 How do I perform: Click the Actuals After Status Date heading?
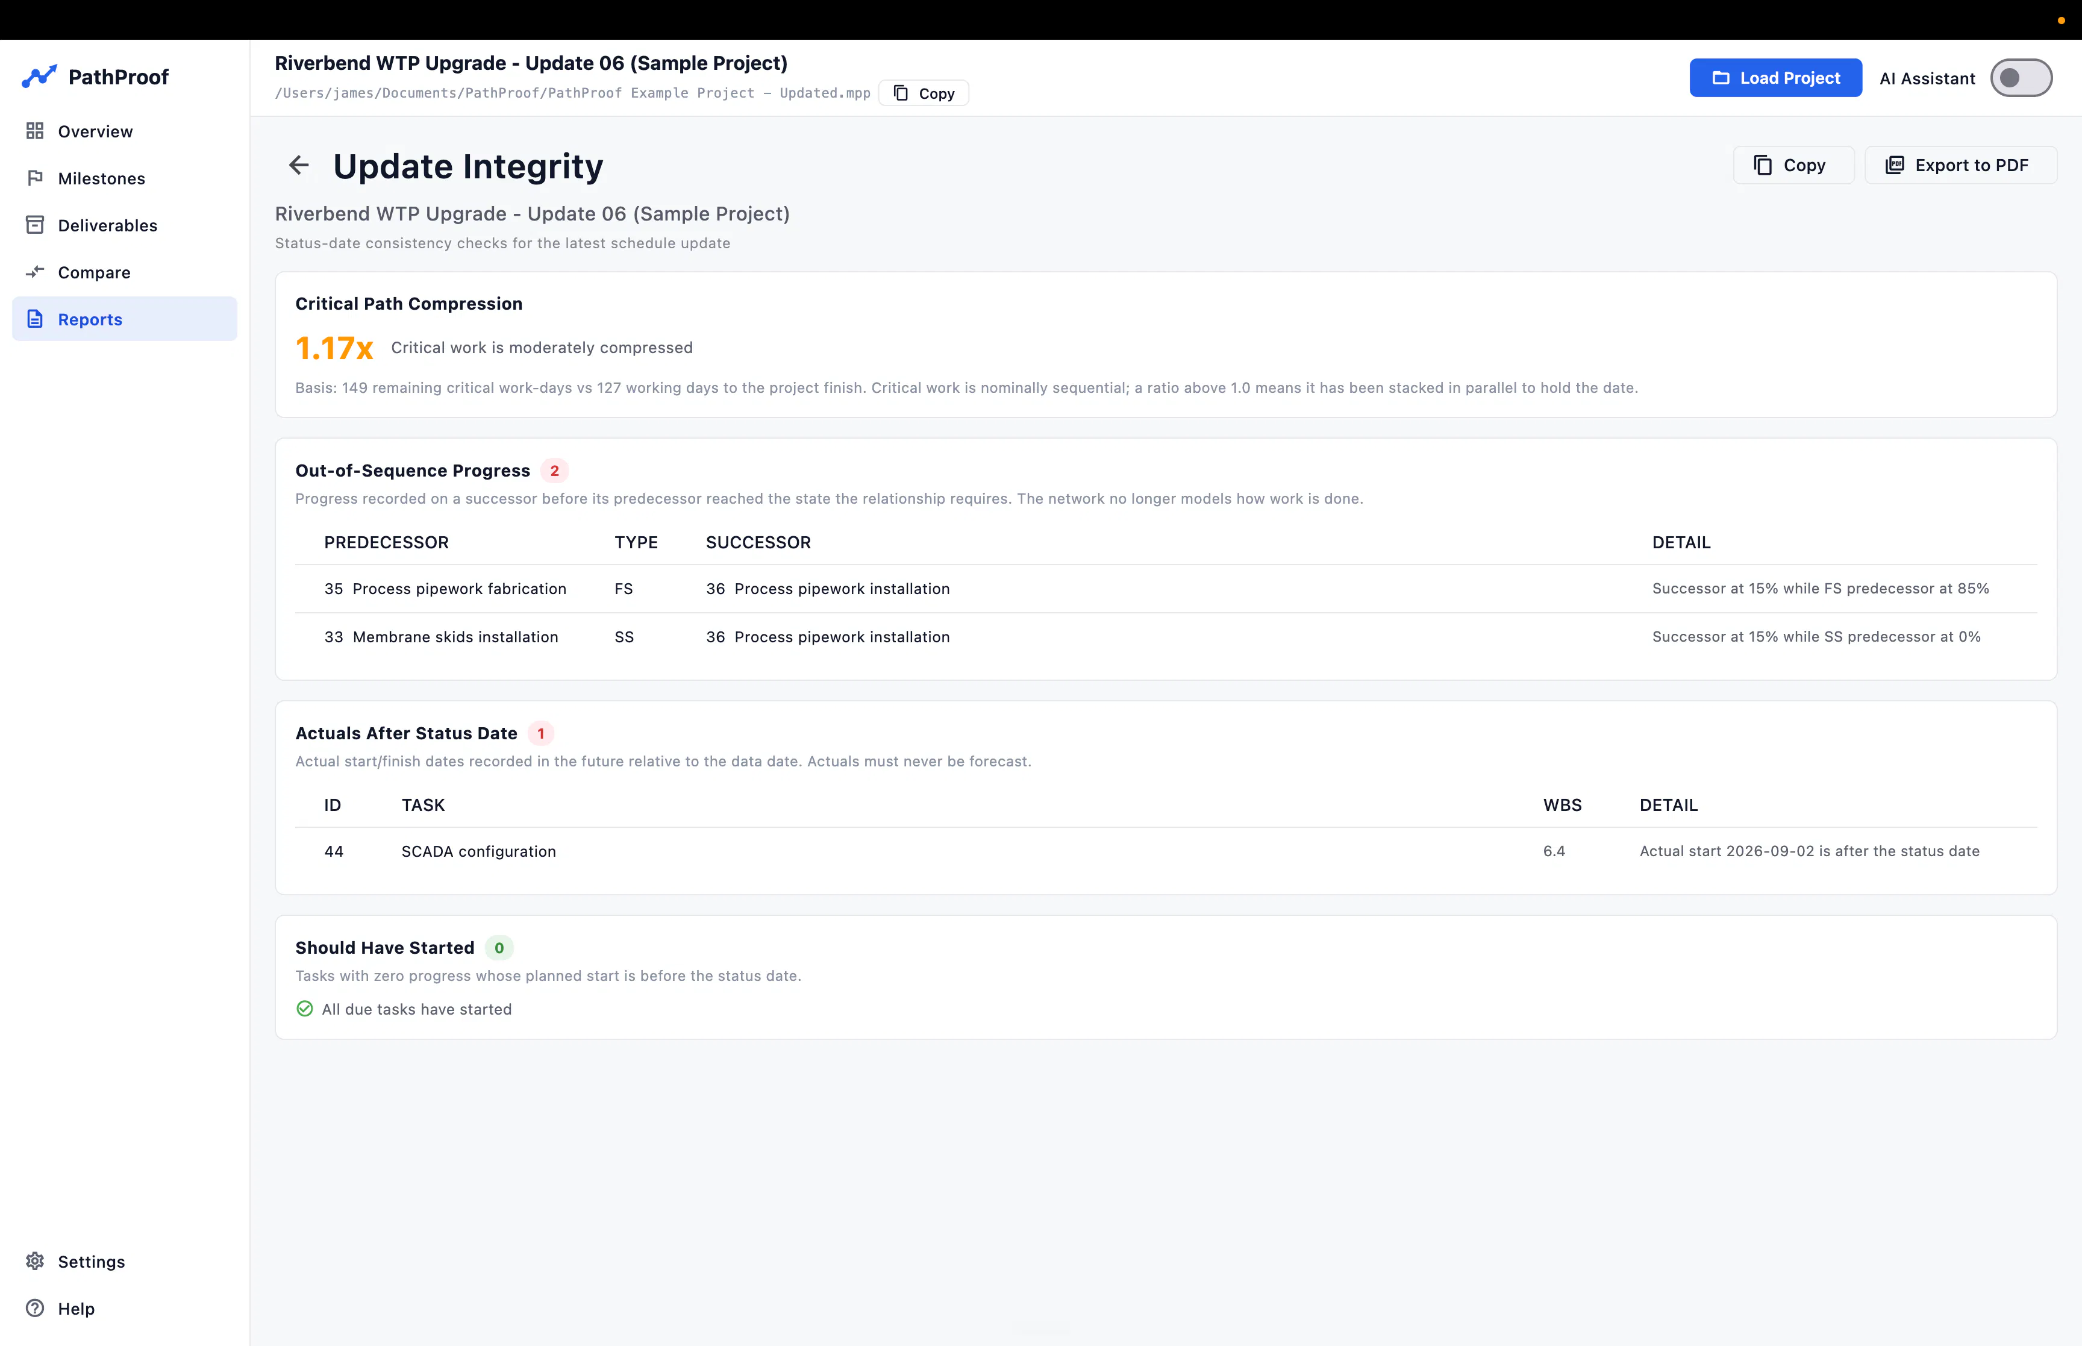pyautogui.click(x=405, y=733)
